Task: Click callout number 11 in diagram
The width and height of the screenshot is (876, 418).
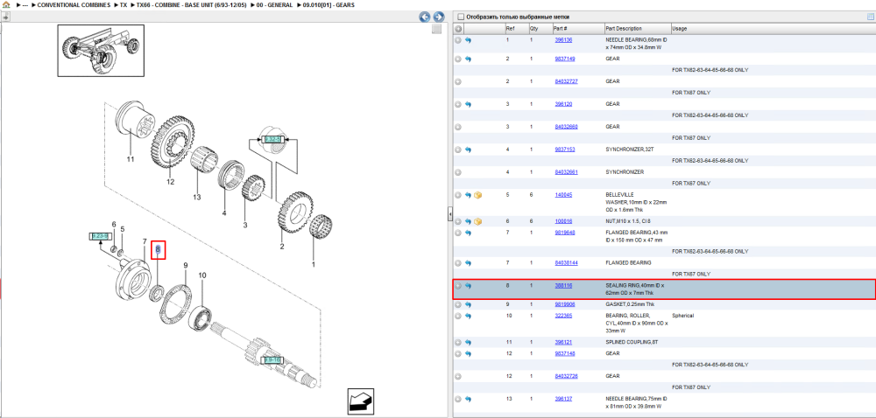Action: click(x=131, y=159)
